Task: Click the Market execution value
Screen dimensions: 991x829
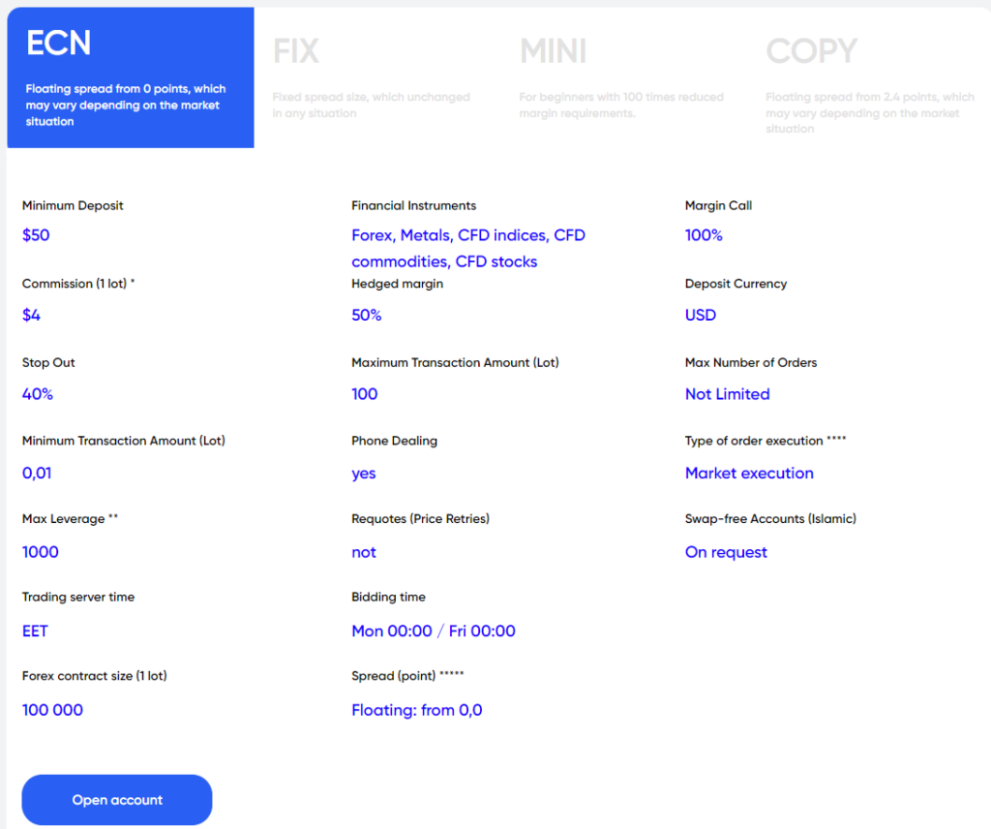Action: pos(749,474)
